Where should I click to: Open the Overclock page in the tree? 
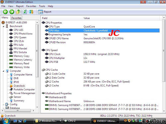coord(19,86)
